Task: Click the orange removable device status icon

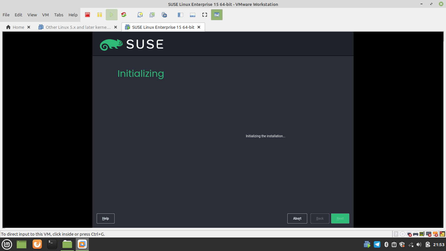Action: coord(435,234)
